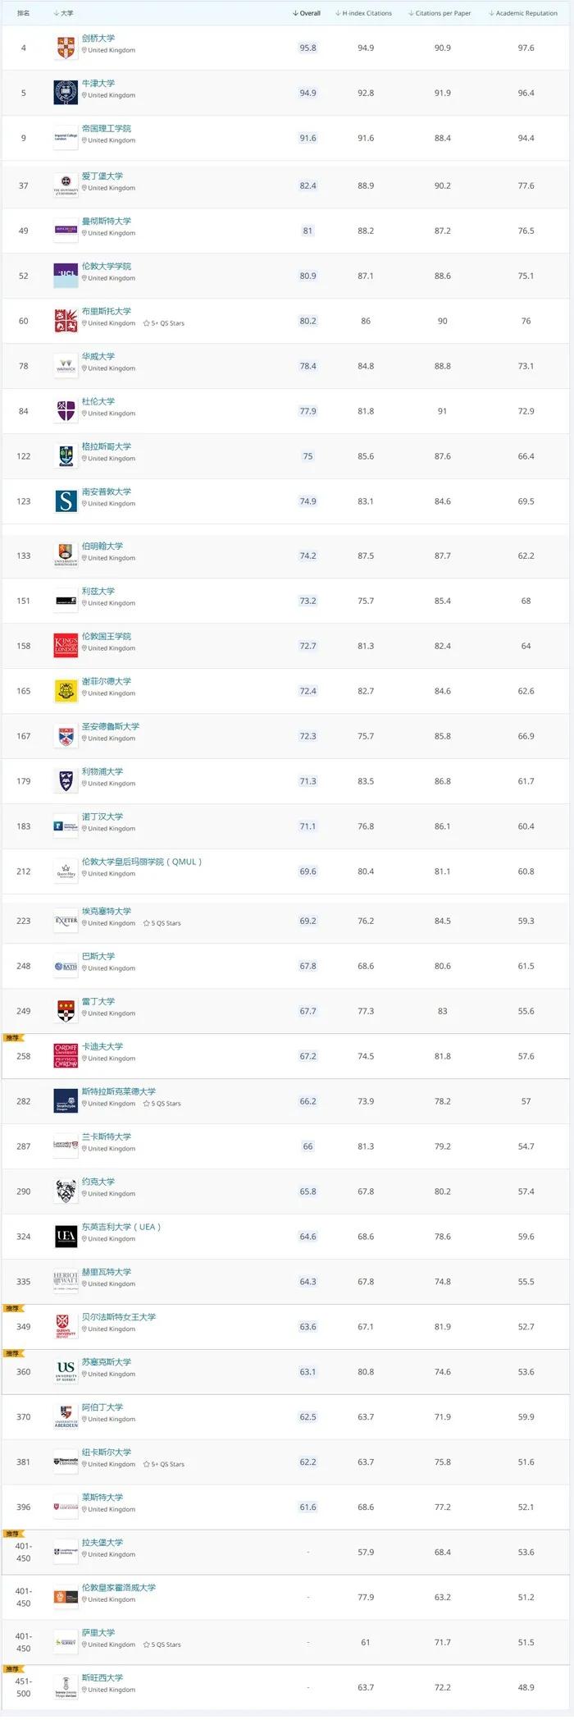Viewport: 574px width, 1729px height.
Task: Click the 5 QS Stars badge for 埃克塞特大学
Action: [162, 923]
